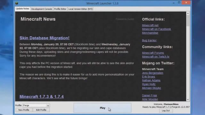Open Erik Broes' Twitter link

click(x=149, y=77)
